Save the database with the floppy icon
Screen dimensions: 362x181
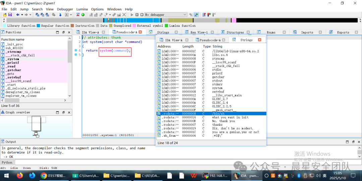click(x=10, y=15)
